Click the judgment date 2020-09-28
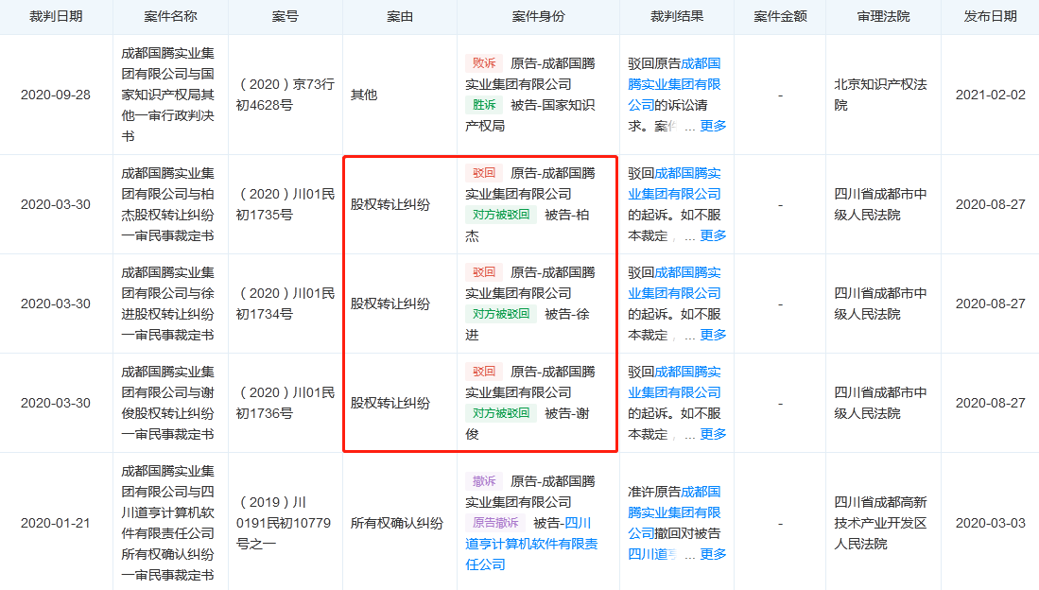The image size is (1039, 590). tap(56, 95)
